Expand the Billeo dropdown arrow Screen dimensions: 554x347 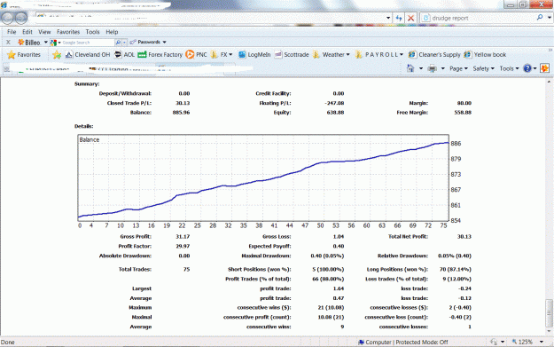tap(45, 43)
